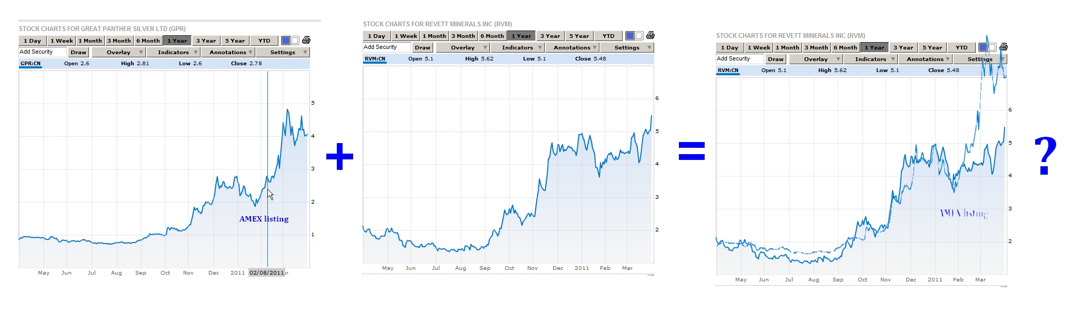Image resolution: width=1082 pixels, height=313 pixels.
Task: Set overlaid RVM chart to 1 Month
Action: [x=788, y=47]
